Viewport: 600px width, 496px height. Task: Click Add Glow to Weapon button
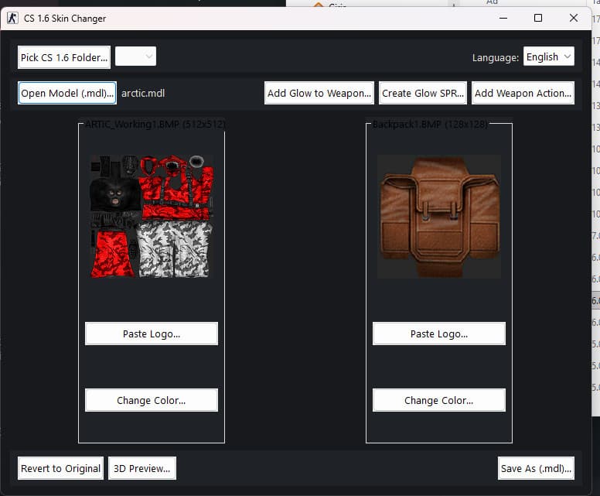pos(319,93)
